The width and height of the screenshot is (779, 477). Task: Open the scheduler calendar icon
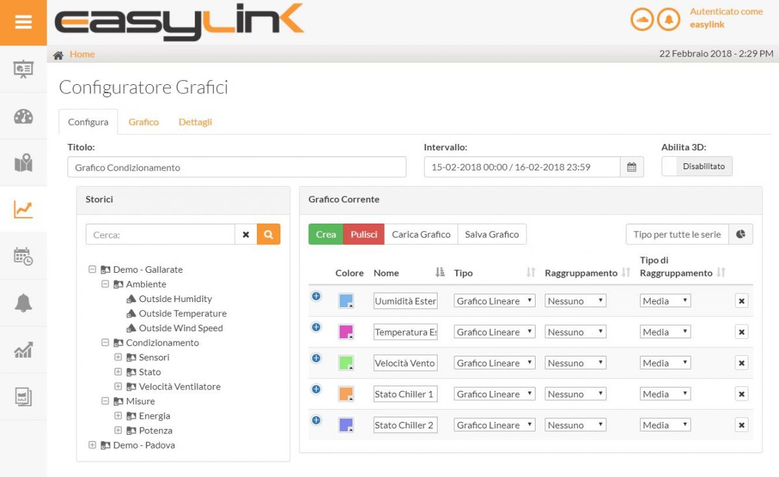pyautogui.click(x=23, y=255)
